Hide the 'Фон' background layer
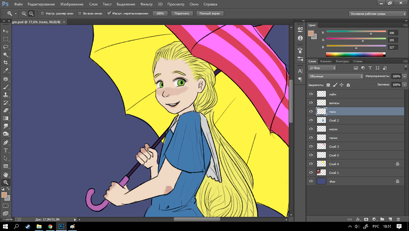This screenshot has width=409, height=231. tap(311, 181)
